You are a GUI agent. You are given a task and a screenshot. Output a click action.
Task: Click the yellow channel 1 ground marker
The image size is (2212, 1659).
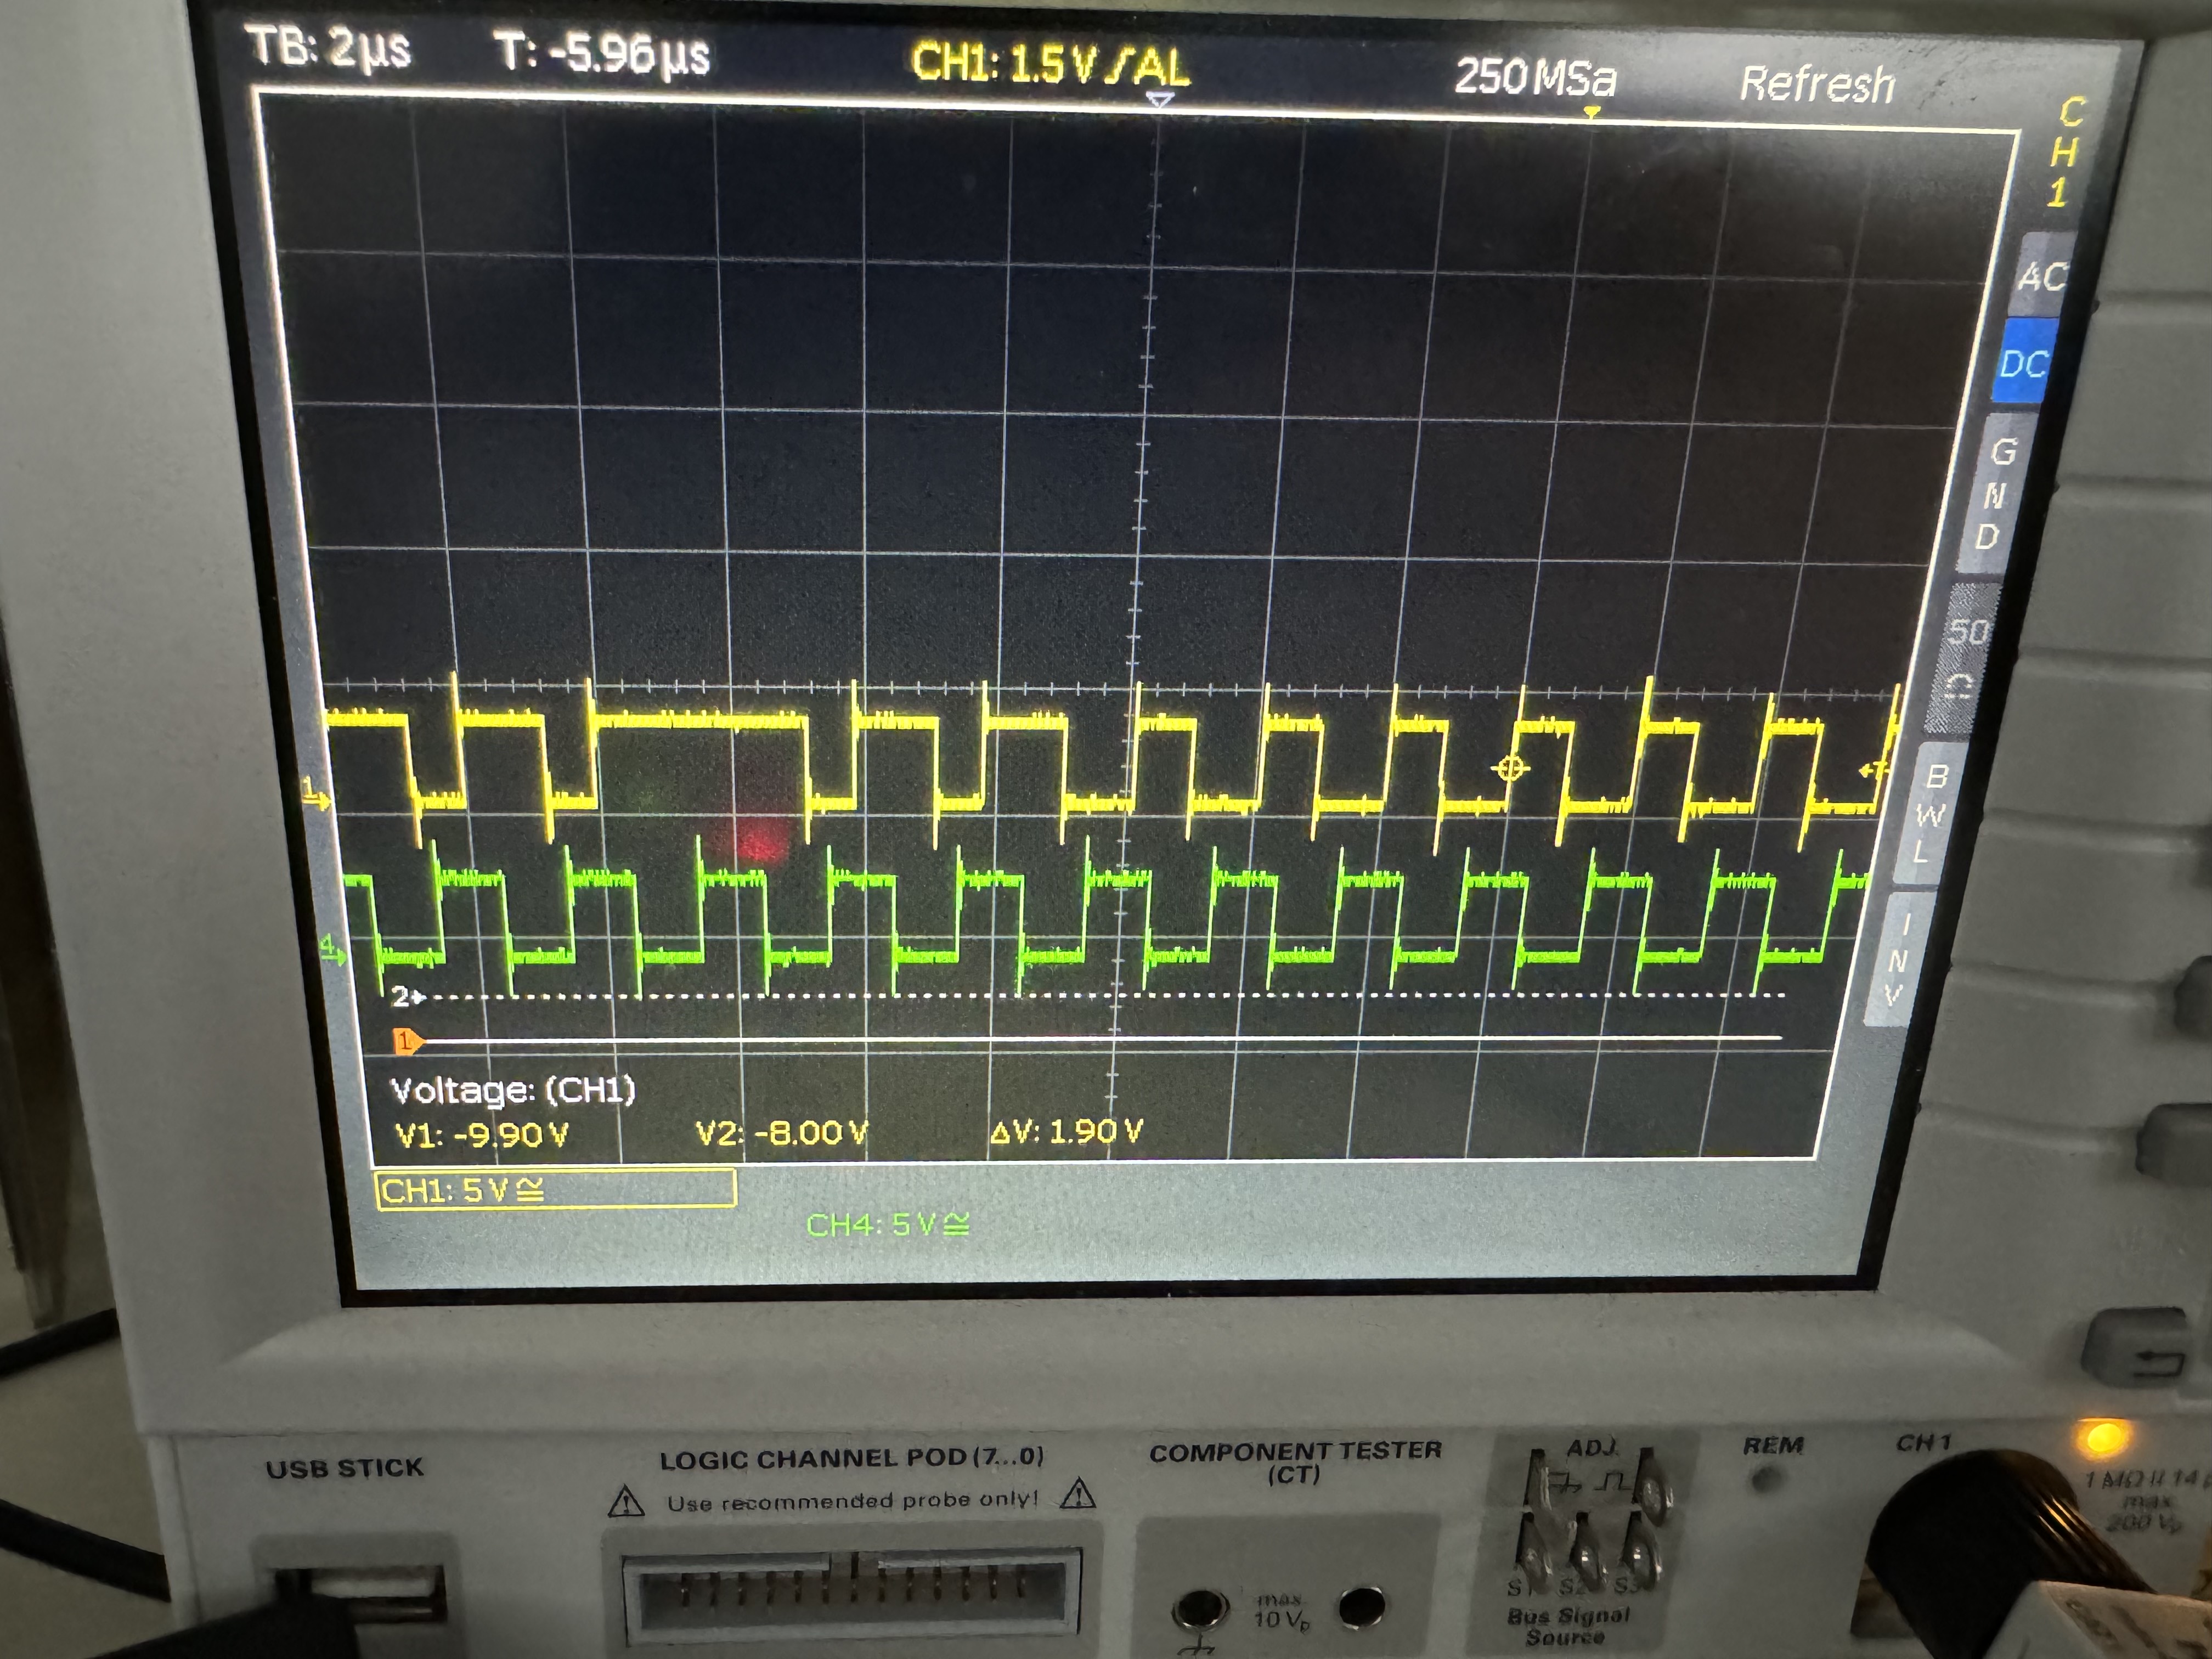click(x=316, y=796)
